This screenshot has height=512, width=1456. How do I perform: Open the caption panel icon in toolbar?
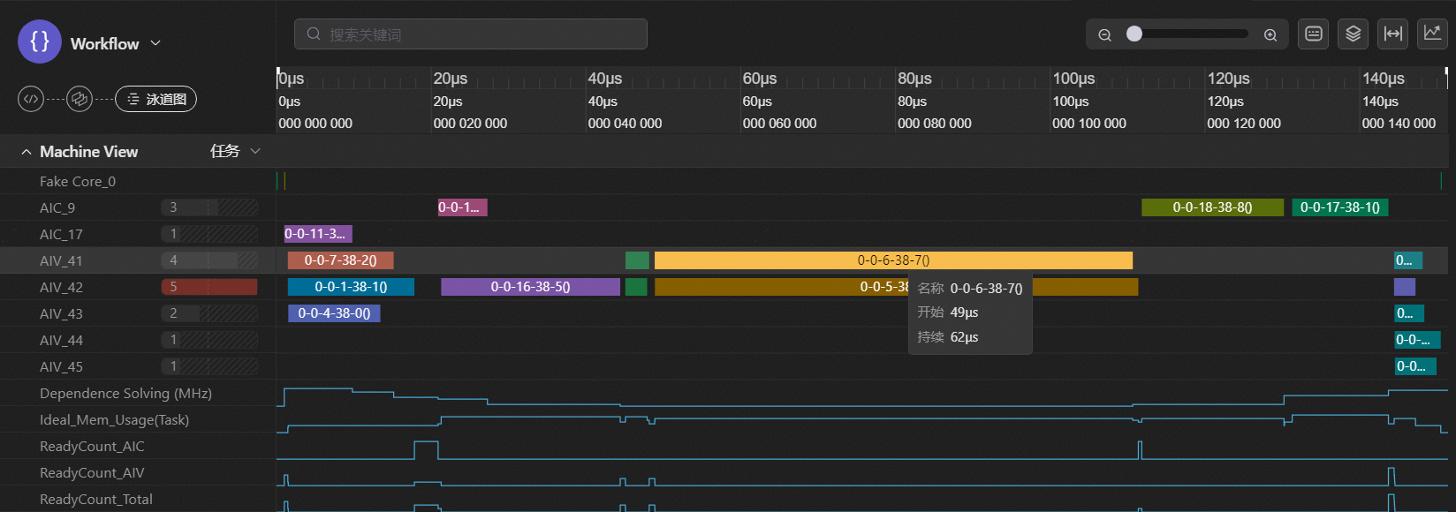tap(1314, 34)
